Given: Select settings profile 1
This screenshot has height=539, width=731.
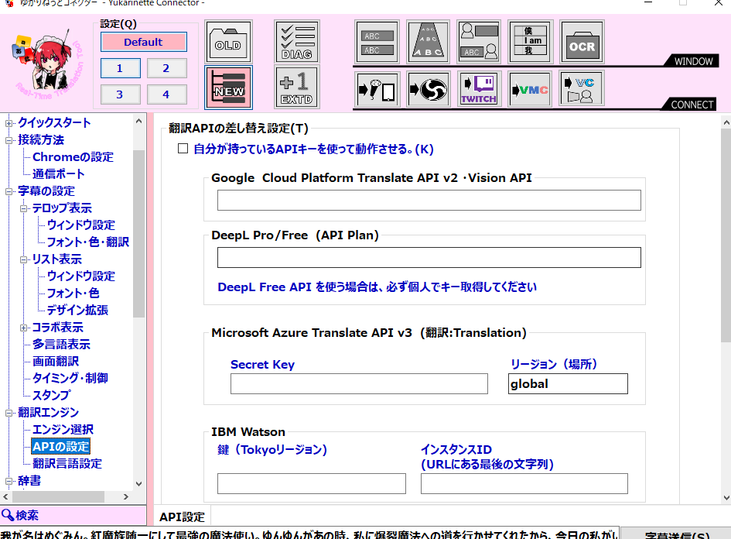Looking at the screenshot, I should tap(120, 68).
